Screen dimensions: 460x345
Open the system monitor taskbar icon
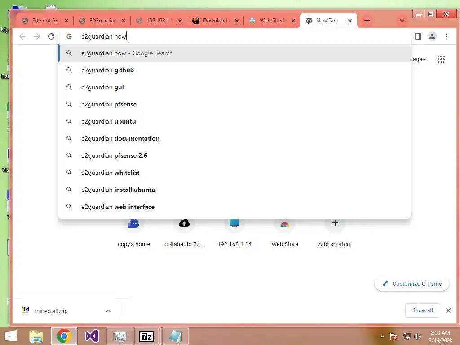point(119,336)
